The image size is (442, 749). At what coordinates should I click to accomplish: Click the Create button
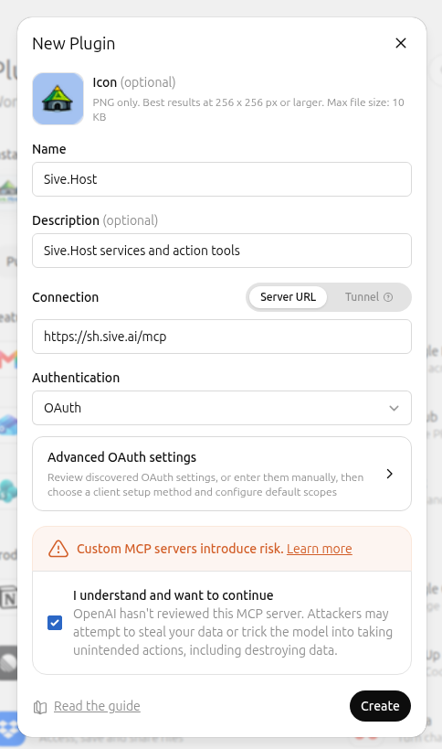[380, 706]
